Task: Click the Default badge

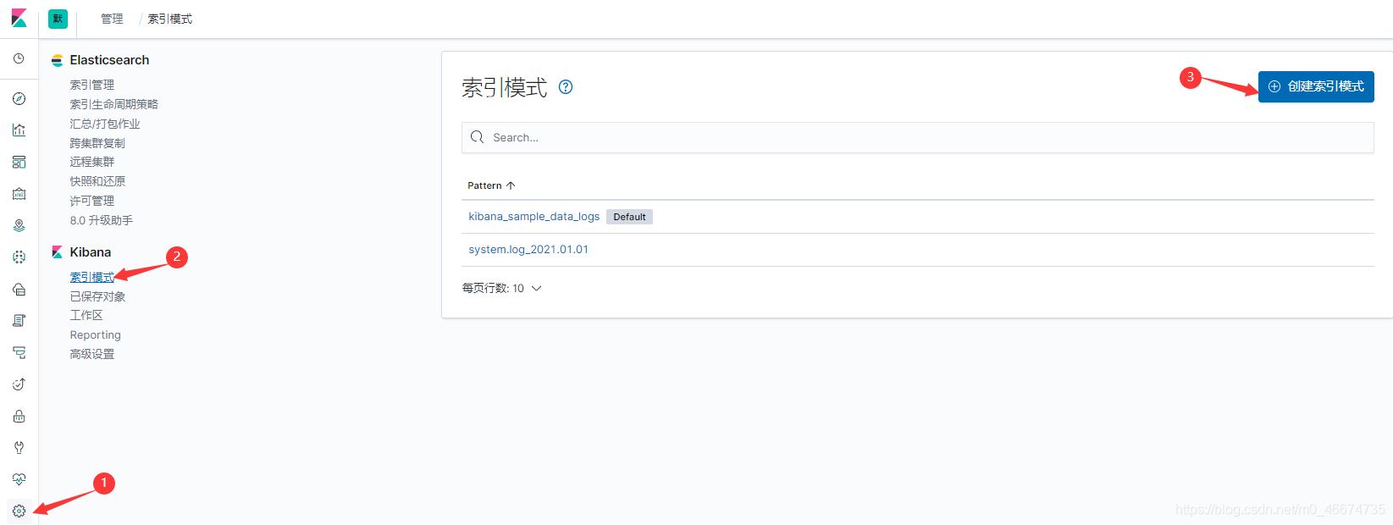Action: tap(629, 217)
